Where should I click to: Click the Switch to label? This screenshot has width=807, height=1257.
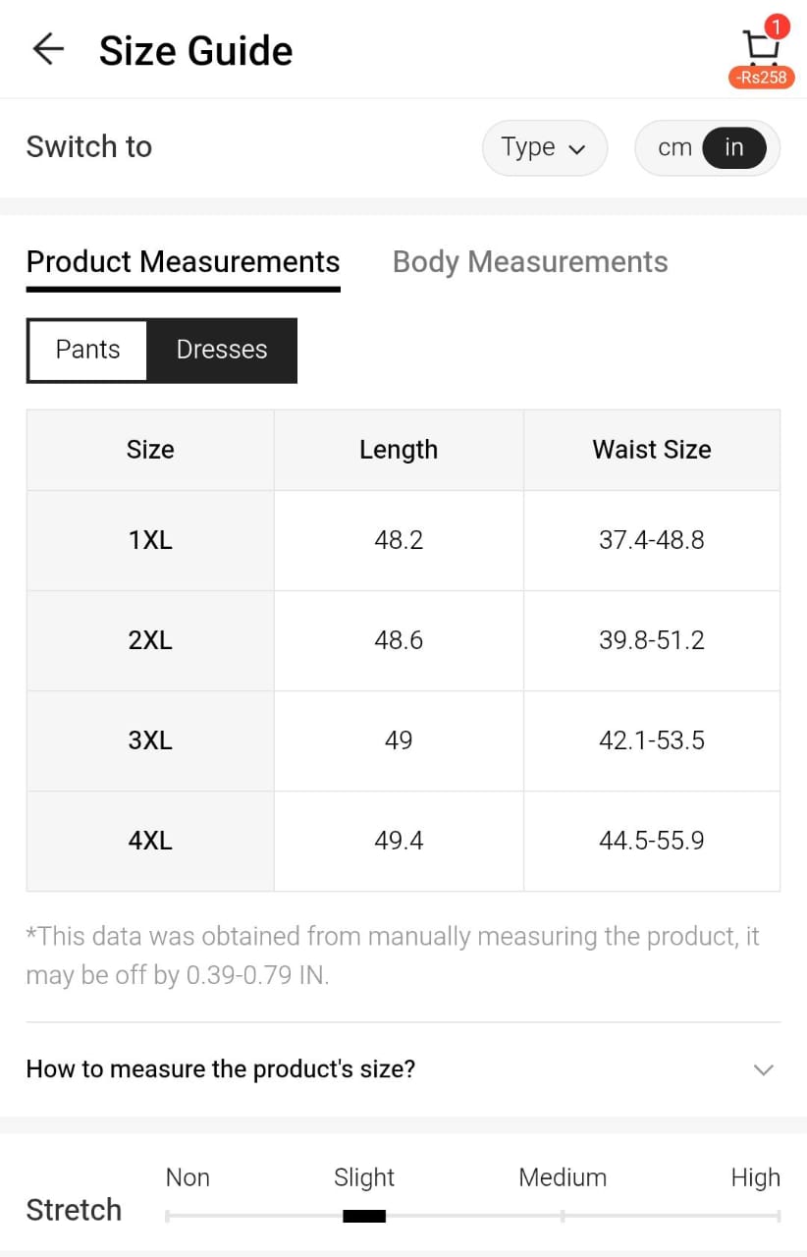pos(88,147)
